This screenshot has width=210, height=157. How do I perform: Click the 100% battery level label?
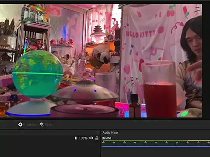pos(83,138)
